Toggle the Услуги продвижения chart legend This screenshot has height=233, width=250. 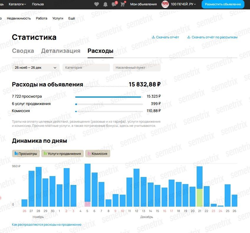coord(62,153)
